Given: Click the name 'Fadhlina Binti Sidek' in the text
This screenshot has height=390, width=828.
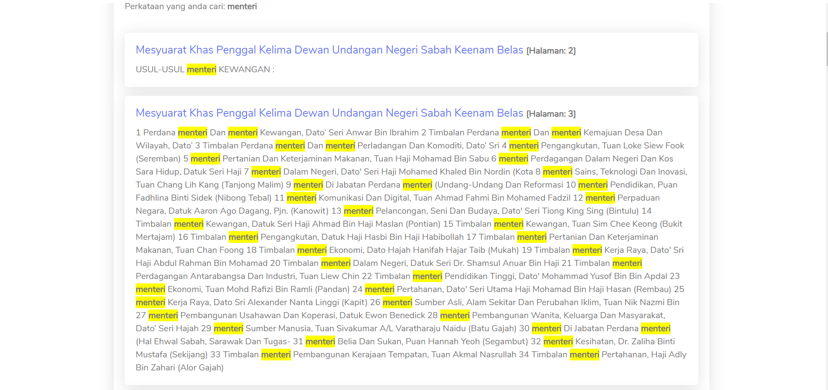Looking at the screenshot, I should pyautogui.click(x=174, y=198).
